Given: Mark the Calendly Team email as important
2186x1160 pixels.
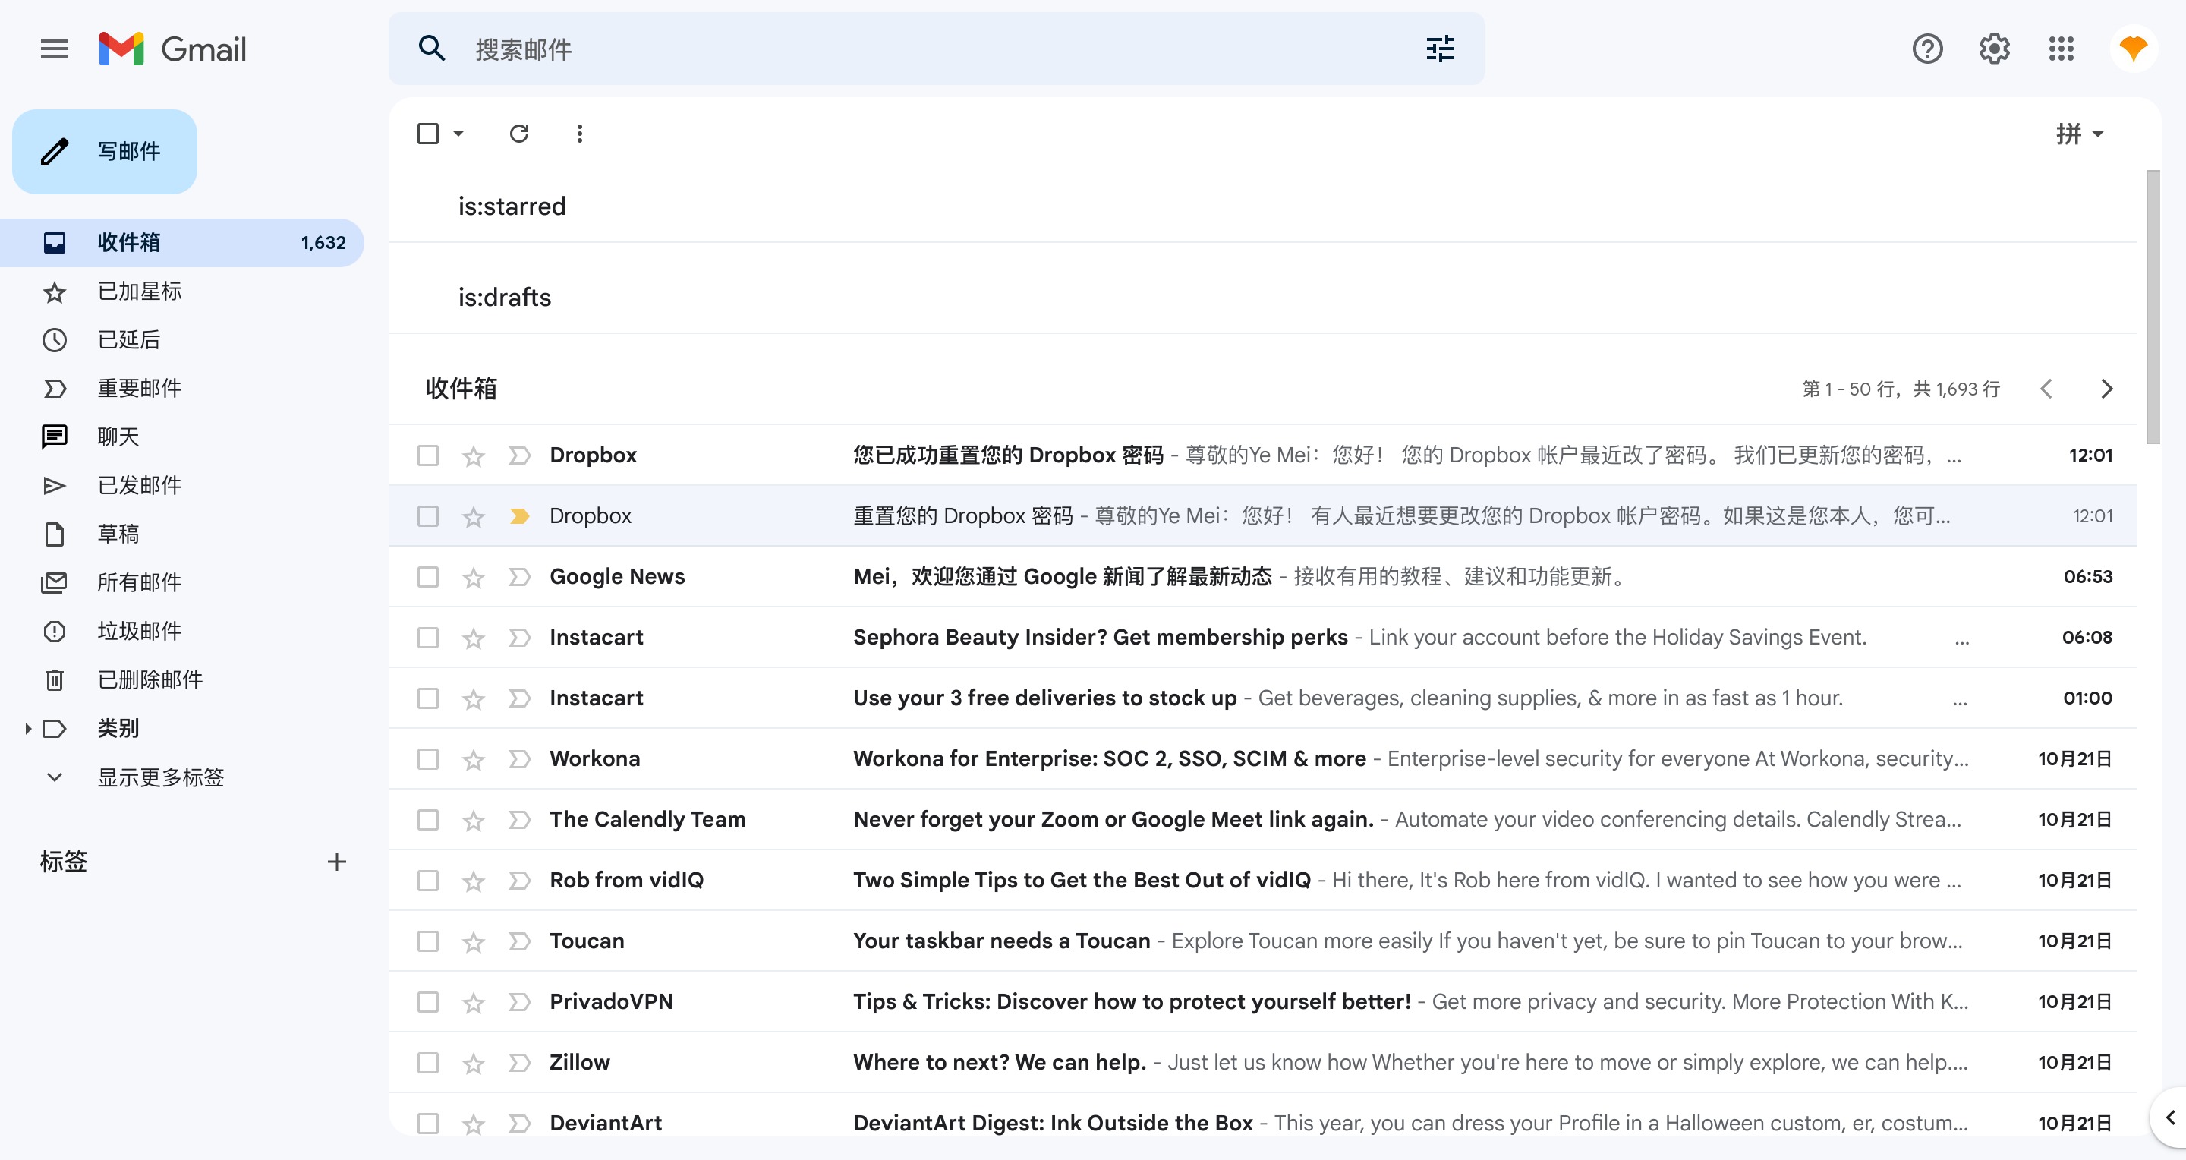Looking at the screenshot, I should (x=519, y=820).
